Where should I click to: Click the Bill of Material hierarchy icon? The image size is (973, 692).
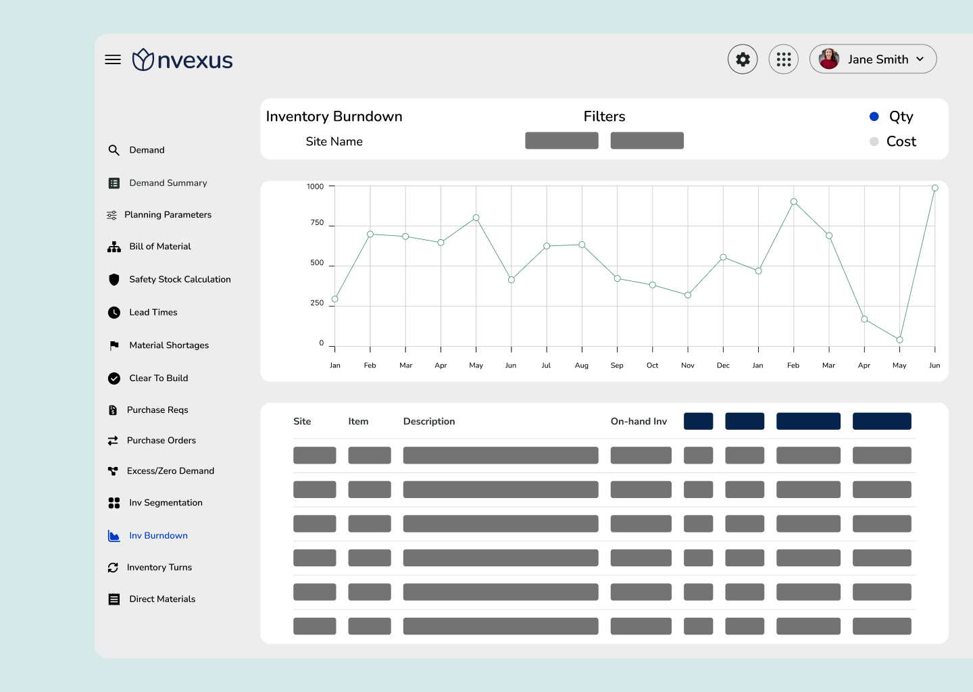[114, 247]
